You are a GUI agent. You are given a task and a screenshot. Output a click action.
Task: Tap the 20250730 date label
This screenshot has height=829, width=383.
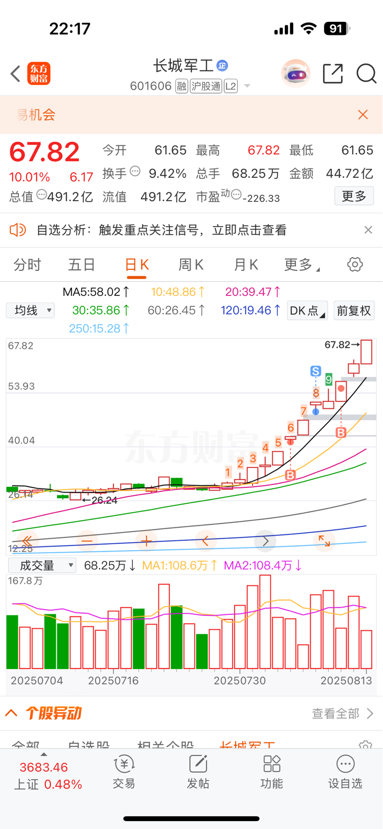pos(240,681)
